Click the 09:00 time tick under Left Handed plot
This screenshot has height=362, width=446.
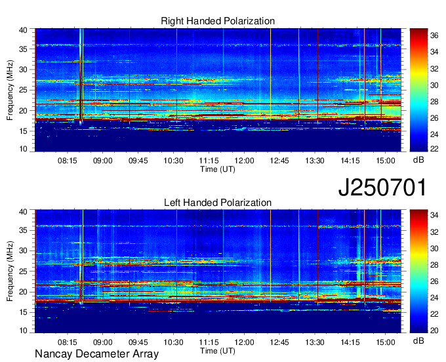[x=103, y=342]
